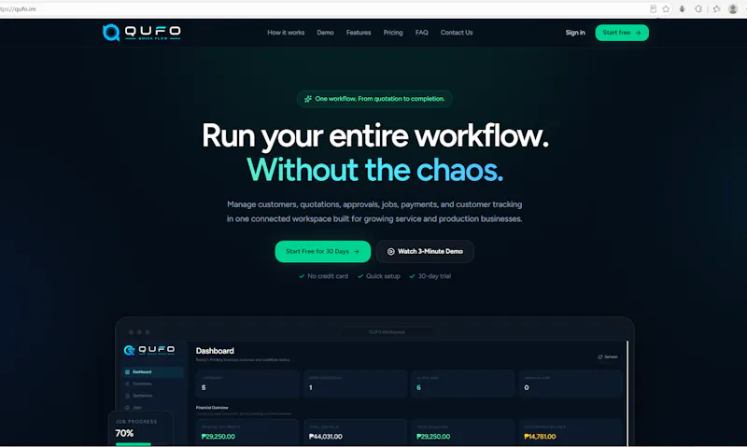Click the dashboard preview scrollbar
Viewport: 747px width, 447px height.
coord(627,393)
